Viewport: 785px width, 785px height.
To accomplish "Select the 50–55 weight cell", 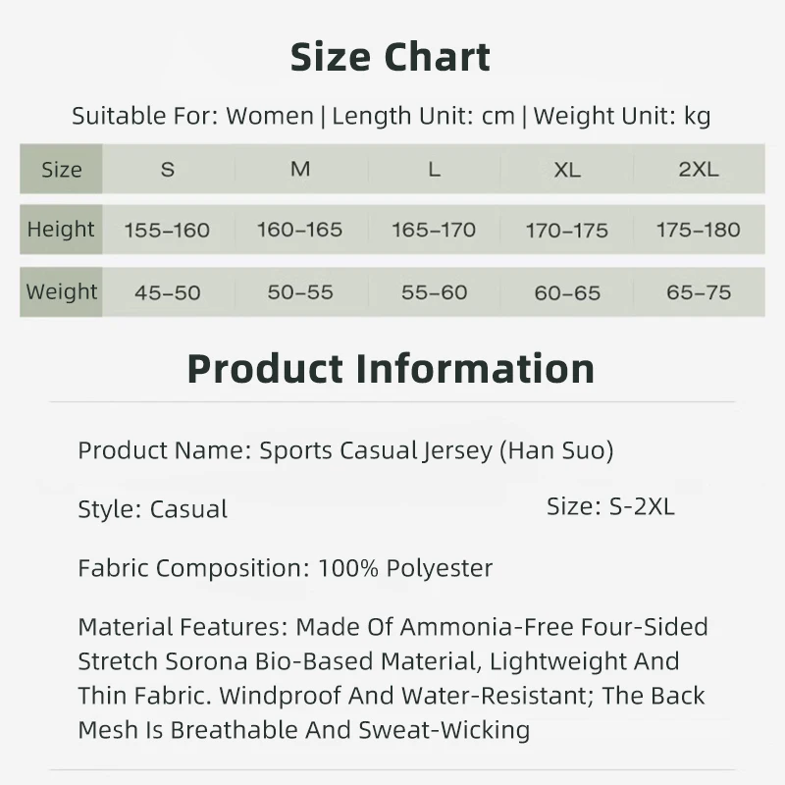I will click(x=300, y=292).
